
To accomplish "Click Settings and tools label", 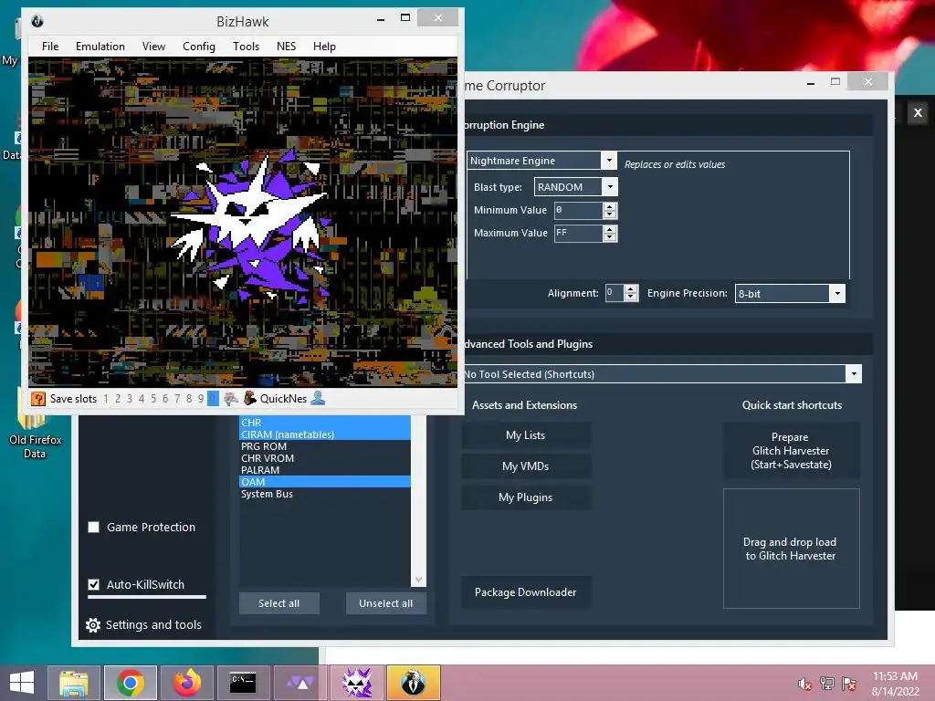I will coord(153,624).
